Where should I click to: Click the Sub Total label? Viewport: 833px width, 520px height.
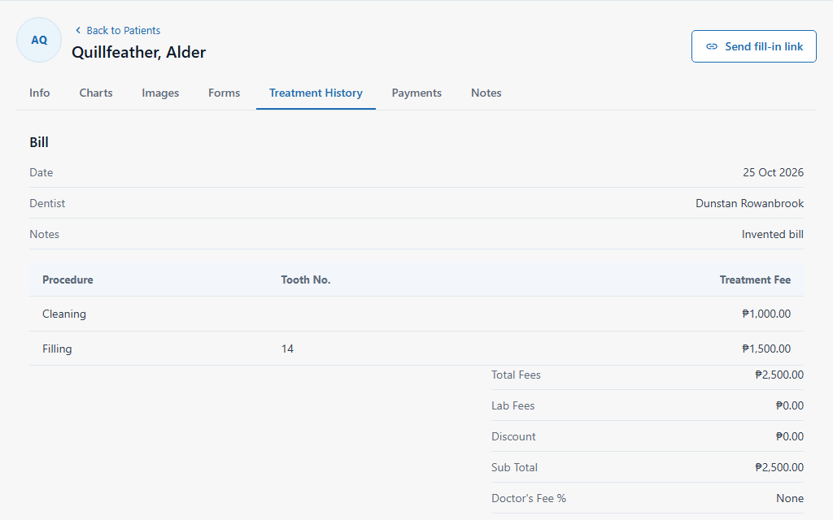click(514, 467)
